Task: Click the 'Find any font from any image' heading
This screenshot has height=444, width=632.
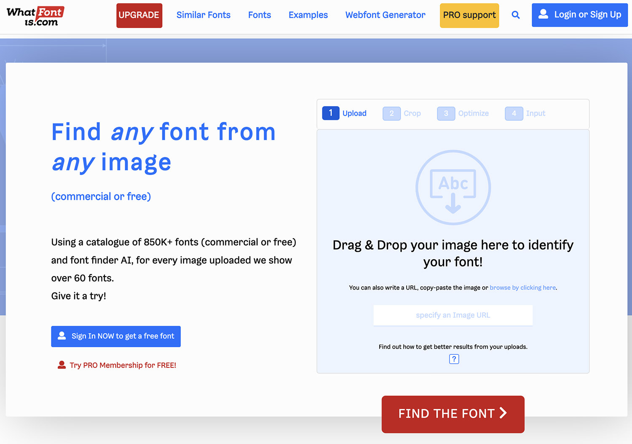Action: [x=163, y=147]
